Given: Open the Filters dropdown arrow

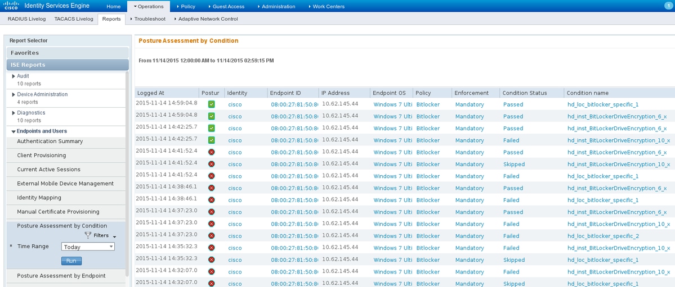Looking at the screenshot, I should tap(114, 236).
